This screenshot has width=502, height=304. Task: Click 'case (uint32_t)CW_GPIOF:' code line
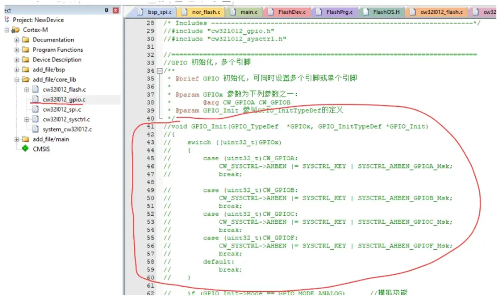pos(250,237)
